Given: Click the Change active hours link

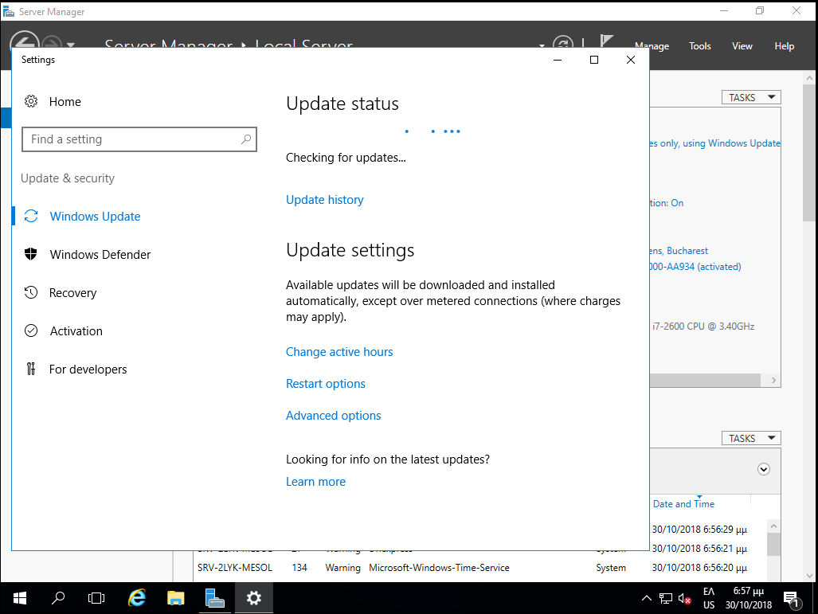Looking at the screenshot, I should (x=339, y=352).
